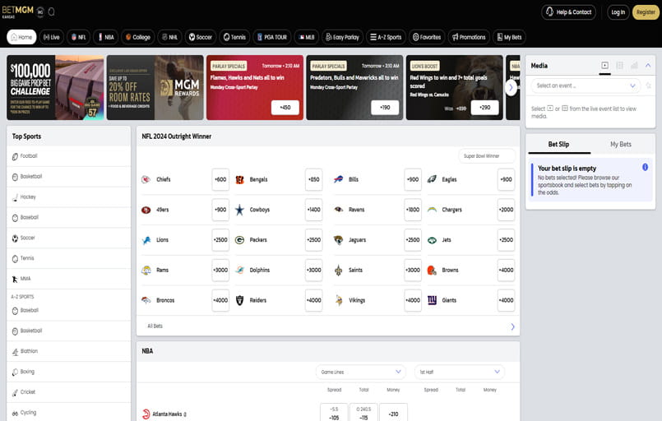Click the Log In button
Viewport: 662px width, 421px height.
click(x=618, y=12)
